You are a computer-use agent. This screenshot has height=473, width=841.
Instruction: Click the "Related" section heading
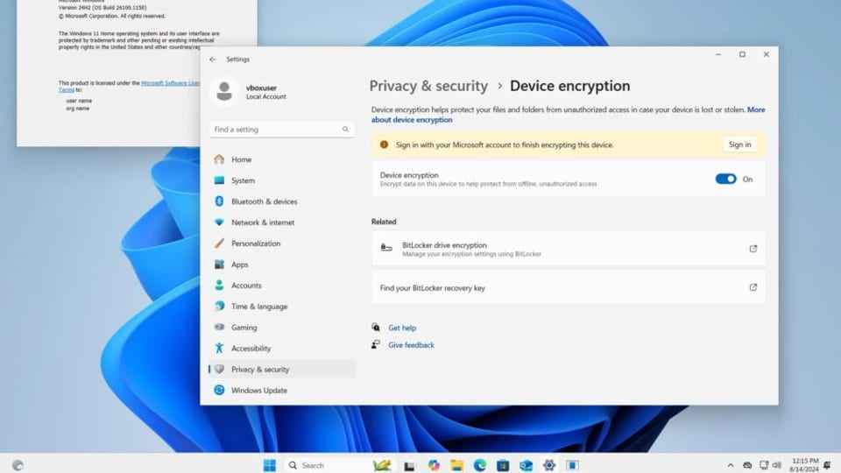tap(384, 222)
